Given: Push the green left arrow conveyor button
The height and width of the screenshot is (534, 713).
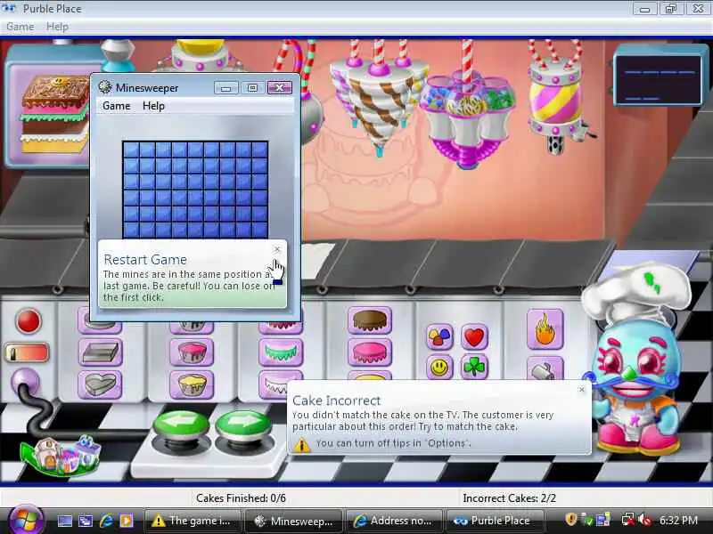Looking at the screenshot, I should 181,426.
